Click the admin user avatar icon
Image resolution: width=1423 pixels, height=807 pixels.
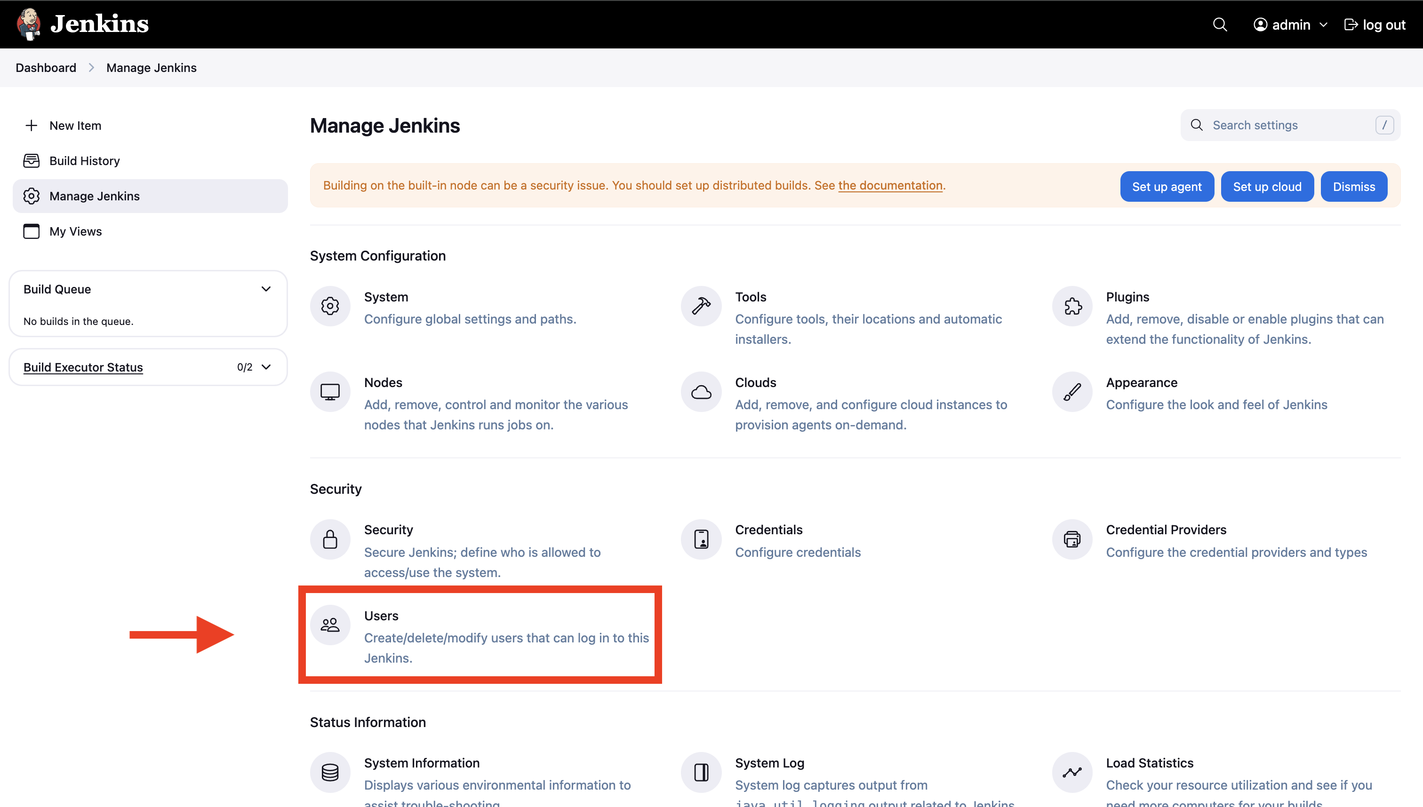1260,24
